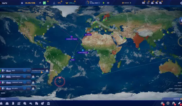This screenshot has width=182, height=106.
Task: Toggle the eye icon for BULKER ship
Action: pos(25,88)
